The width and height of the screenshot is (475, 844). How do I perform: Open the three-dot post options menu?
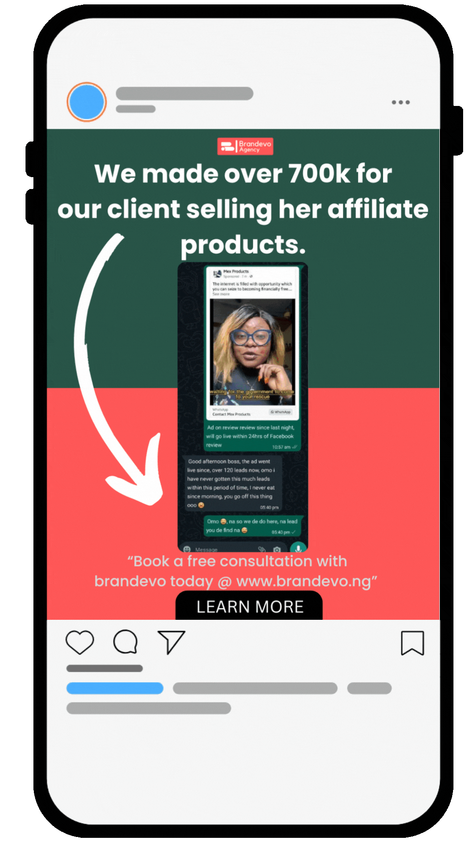(x=401, y=102)
